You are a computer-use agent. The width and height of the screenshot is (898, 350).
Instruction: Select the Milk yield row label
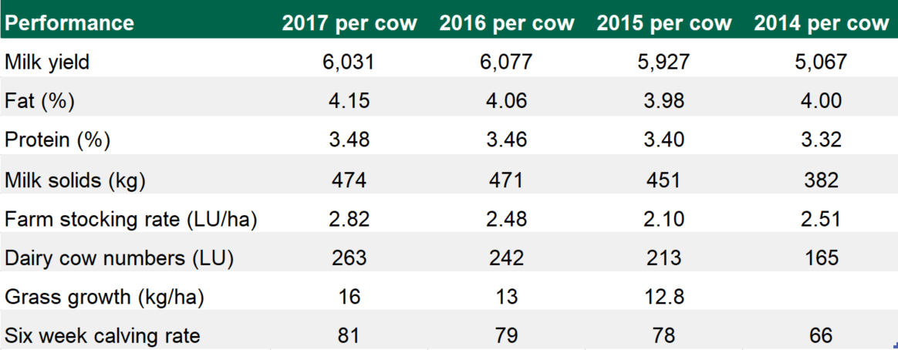pyautogui.click(x=47, y=62)
